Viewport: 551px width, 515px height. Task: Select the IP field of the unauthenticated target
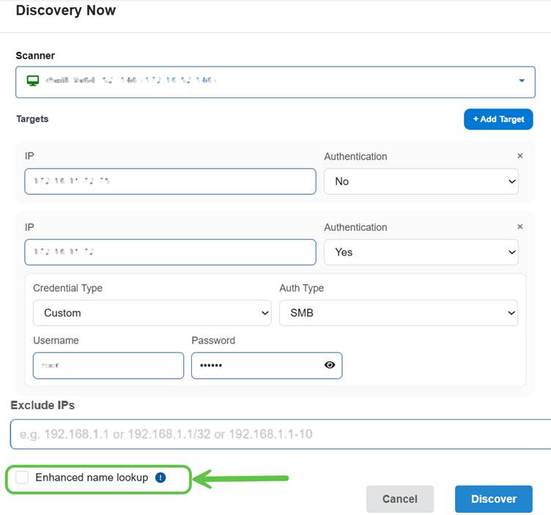coord(170,182)
